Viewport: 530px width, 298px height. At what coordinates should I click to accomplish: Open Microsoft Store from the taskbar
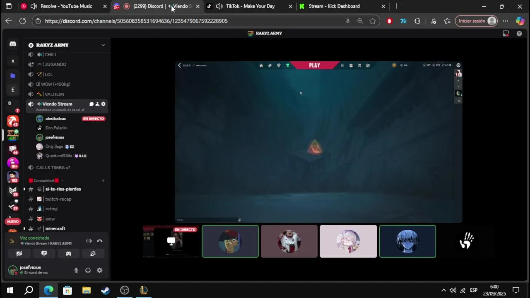coord(67,290)
